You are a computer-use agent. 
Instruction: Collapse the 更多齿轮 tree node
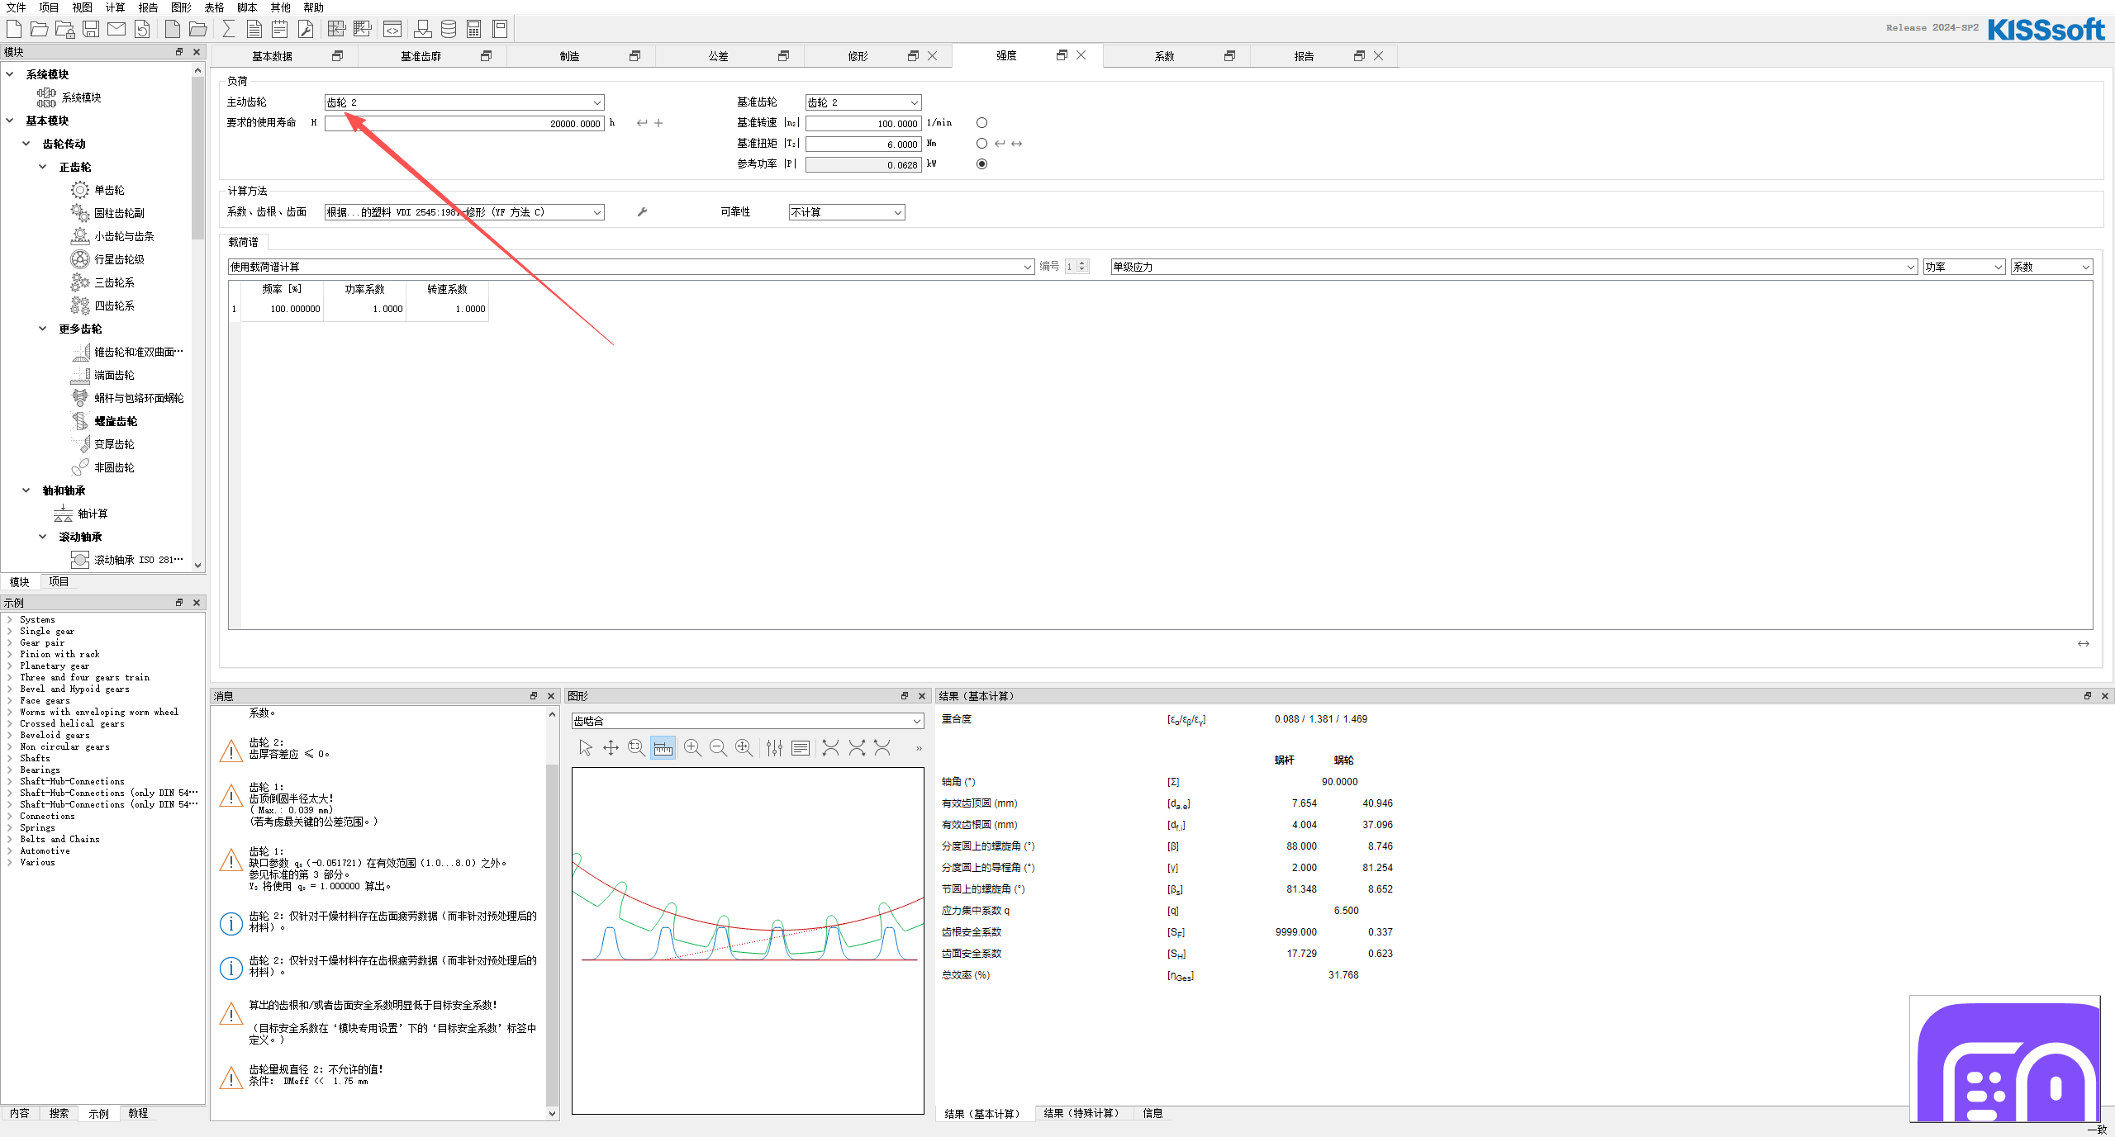point(43,329)
